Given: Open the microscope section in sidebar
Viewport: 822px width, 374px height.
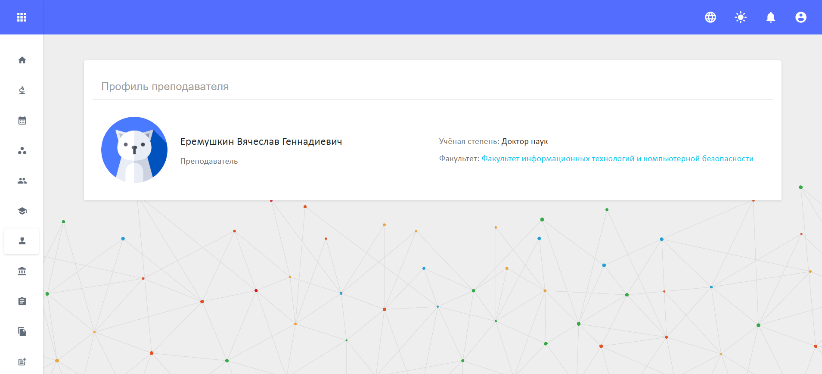Looking at the screenshot, I should tap(22, 90).
